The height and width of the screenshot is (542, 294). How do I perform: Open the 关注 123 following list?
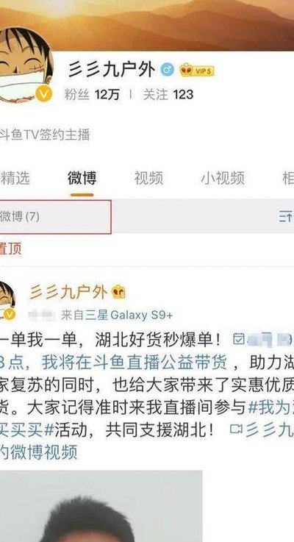point(168,94)
